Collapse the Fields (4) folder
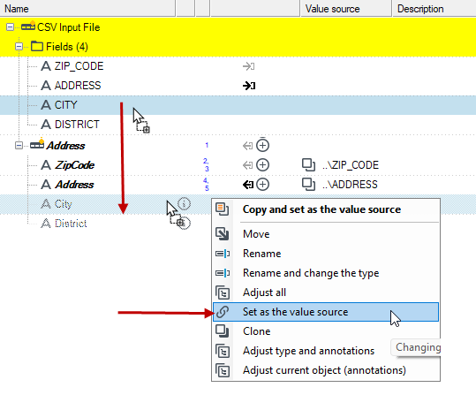Image resolution: width=476 pixels, height=395 pixels. tap(19, 47)
